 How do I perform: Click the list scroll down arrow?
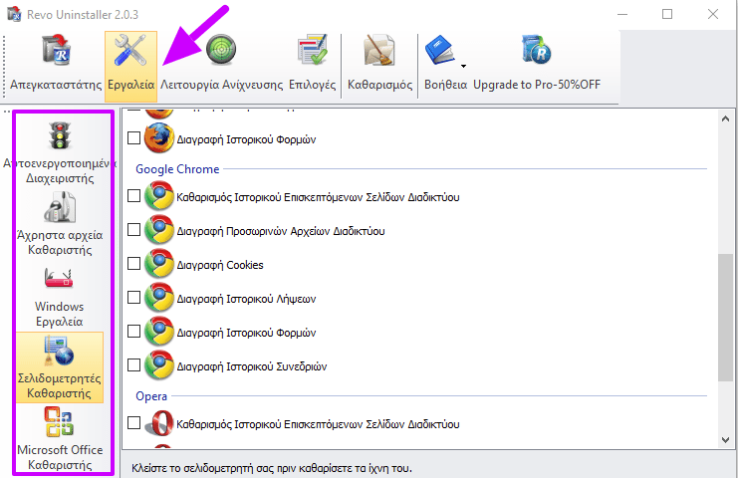tap(725, 440)
